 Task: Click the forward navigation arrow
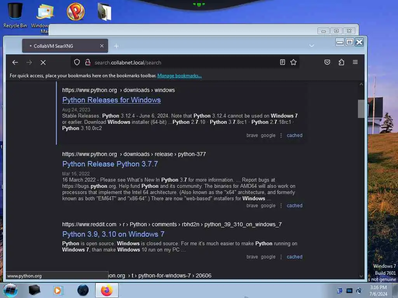(x=29, y=62)
